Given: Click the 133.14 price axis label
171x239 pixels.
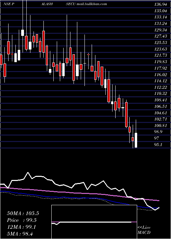Looking at the screenshot, I should pos(160,17).
